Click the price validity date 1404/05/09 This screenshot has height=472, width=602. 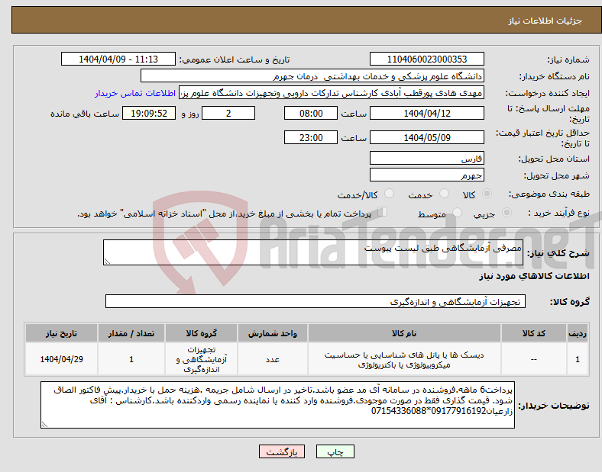[x=426, y=137]
